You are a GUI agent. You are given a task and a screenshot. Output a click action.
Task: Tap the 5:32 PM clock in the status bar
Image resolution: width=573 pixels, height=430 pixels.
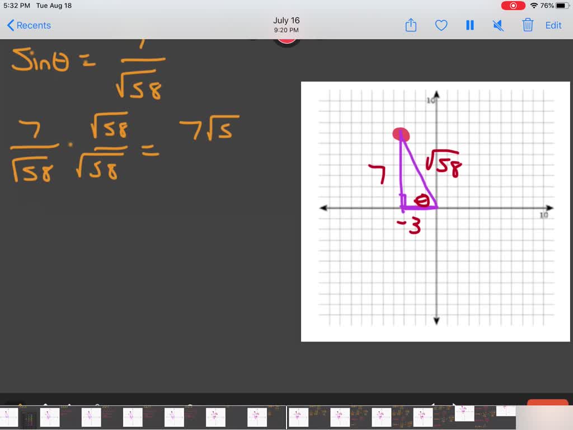pos(16,6)
